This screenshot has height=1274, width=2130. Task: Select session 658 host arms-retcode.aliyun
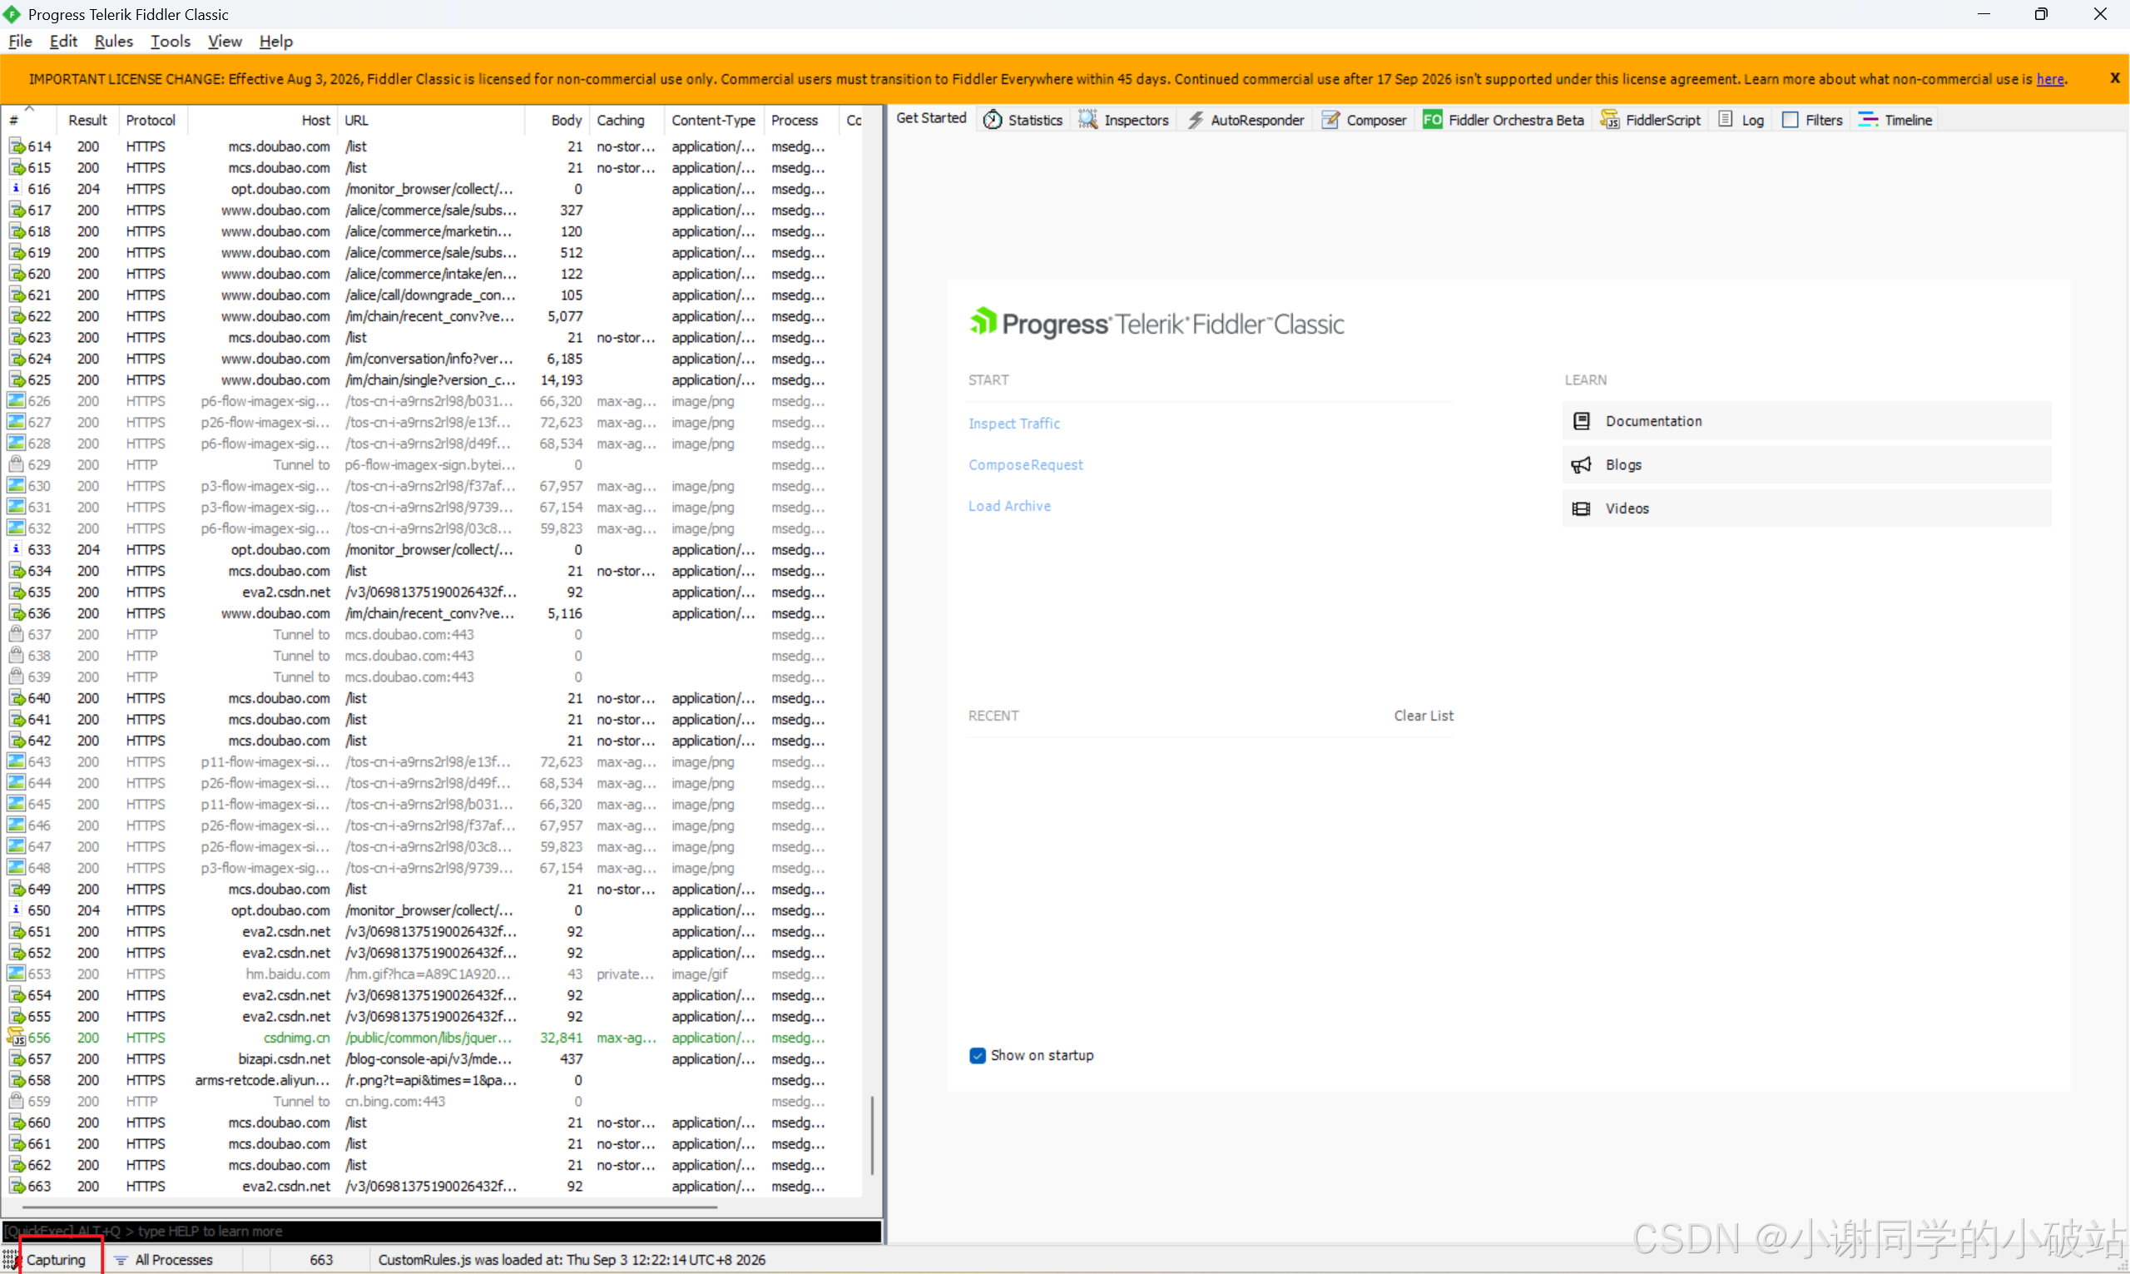coord(263,1081)
